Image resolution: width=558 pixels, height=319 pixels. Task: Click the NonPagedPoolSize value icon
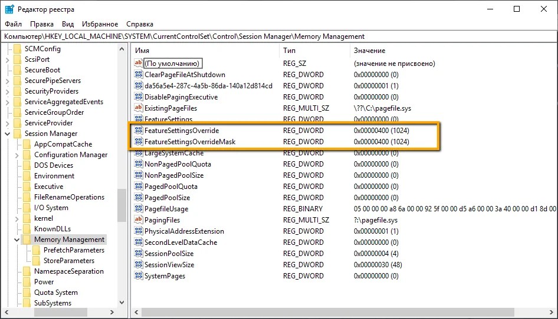tap(139, 175)
